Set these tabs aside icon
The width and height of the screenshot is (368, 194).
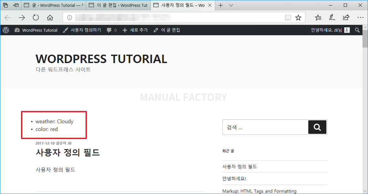click(x=16, y=5)
